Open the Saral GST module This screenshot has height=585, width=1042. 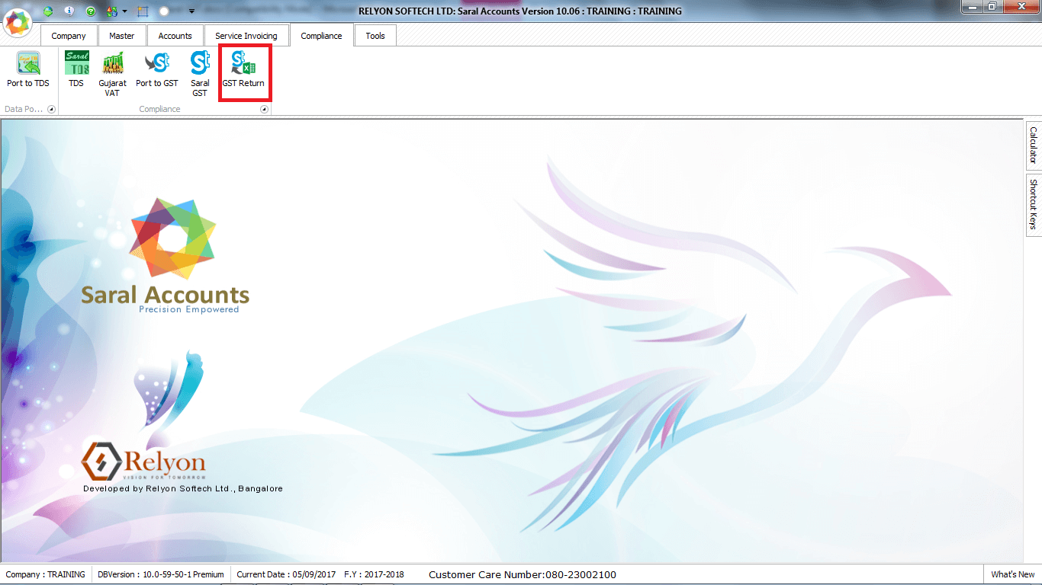(200, 73)
